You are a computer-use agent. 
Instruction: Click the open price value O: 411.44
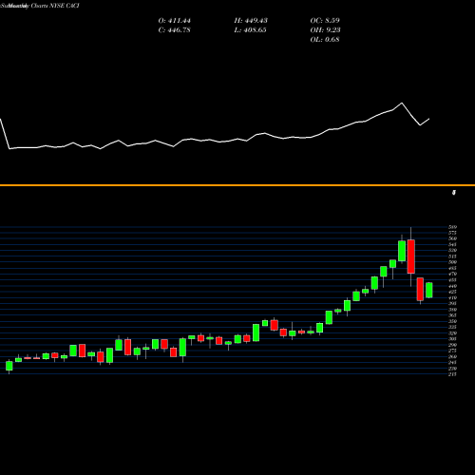(x=175, y=21)
